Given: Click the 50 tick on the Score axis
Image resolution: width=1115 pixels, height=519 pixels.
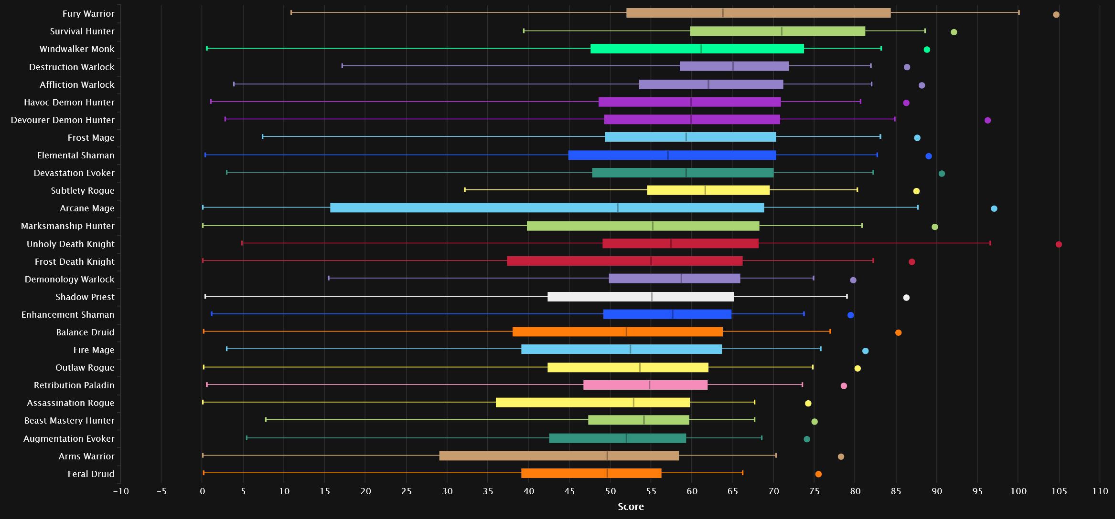Looking at the screenshot, I should (x=610, y=491).
